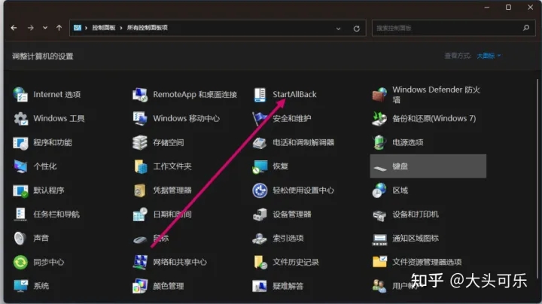542x304 pixels.
Task: Open 设备和打印机 icon
Action: pos(379,214)
